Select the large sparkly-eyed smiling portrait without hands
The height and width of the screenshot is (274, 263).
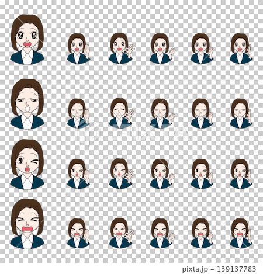(27, 39)
